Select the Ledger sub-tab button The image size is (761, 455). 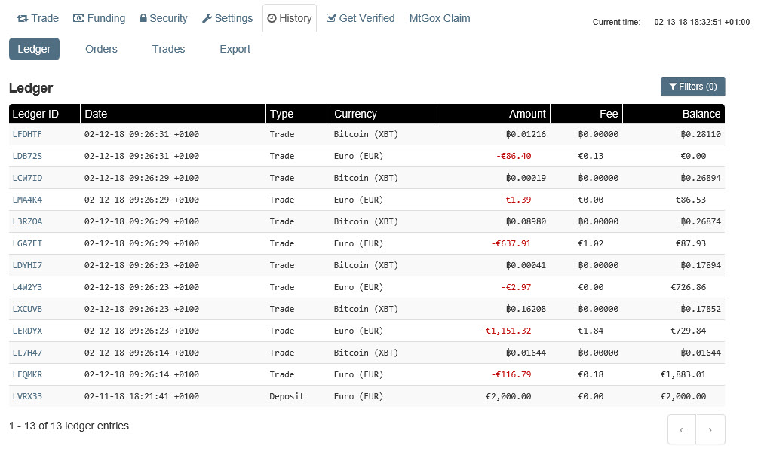coord(34,49)
